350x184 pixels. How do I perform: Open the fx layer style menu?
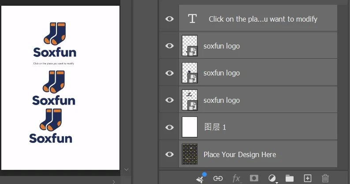click(236, 178)
